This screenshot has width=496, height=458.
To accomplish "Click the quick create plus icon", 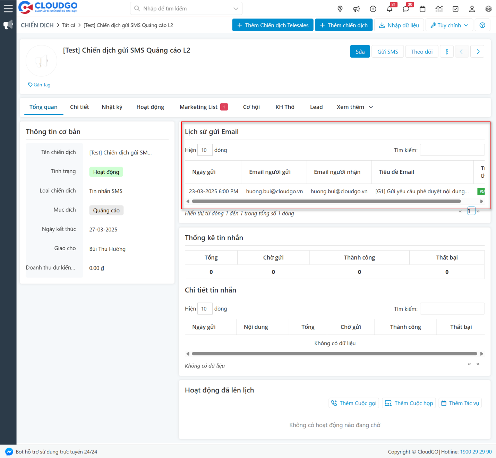I will tap(373, 9).
